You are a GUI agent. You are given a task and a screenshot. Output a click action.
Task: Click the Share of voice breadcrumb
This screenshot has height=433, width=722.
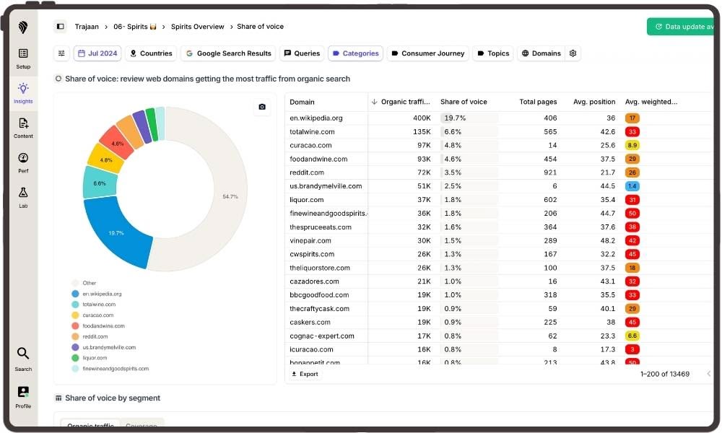pos(260,27)
